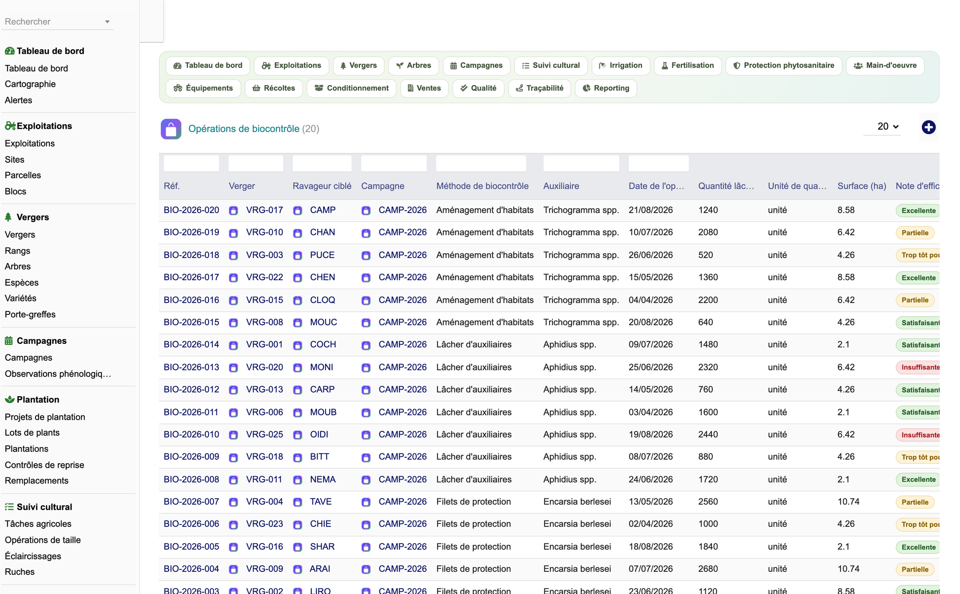960x594 pixels.
Task: Click the verger icon next to VRG-009
Action: [233, 569]
